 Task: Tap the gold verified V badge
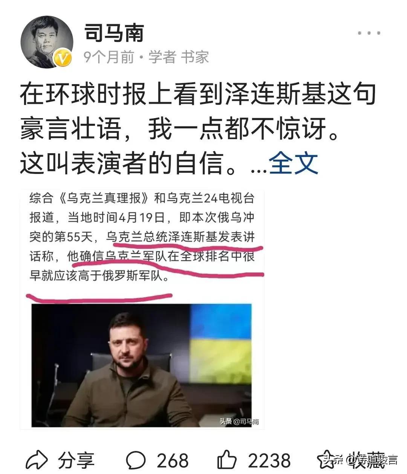pyautogui.click(x=63, y=58)
